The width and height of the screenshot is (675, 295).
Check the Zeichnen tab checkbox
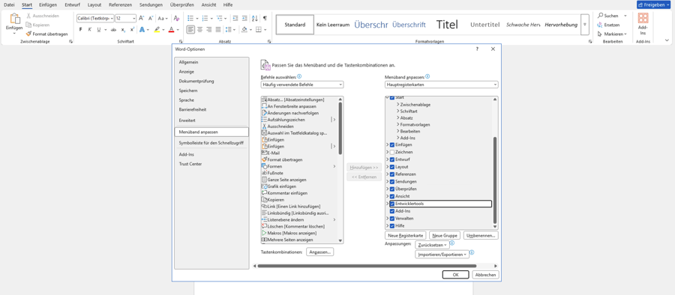(x=392, y=152)
